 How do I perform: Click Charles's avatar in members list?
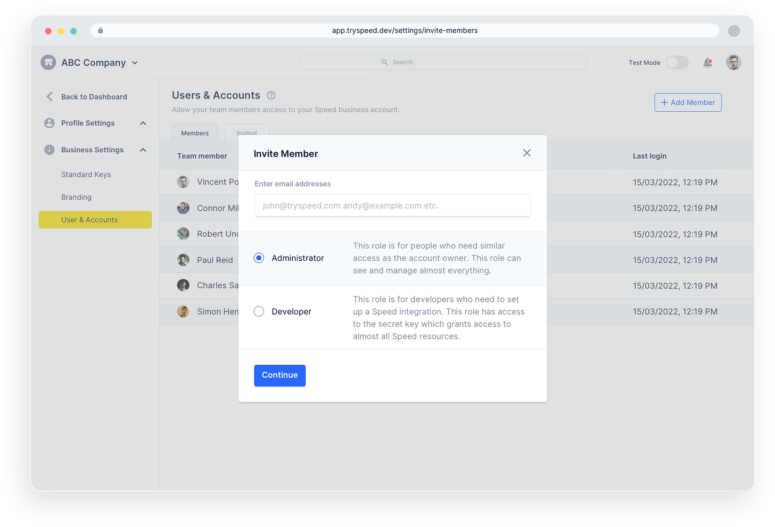coord(183,285)
